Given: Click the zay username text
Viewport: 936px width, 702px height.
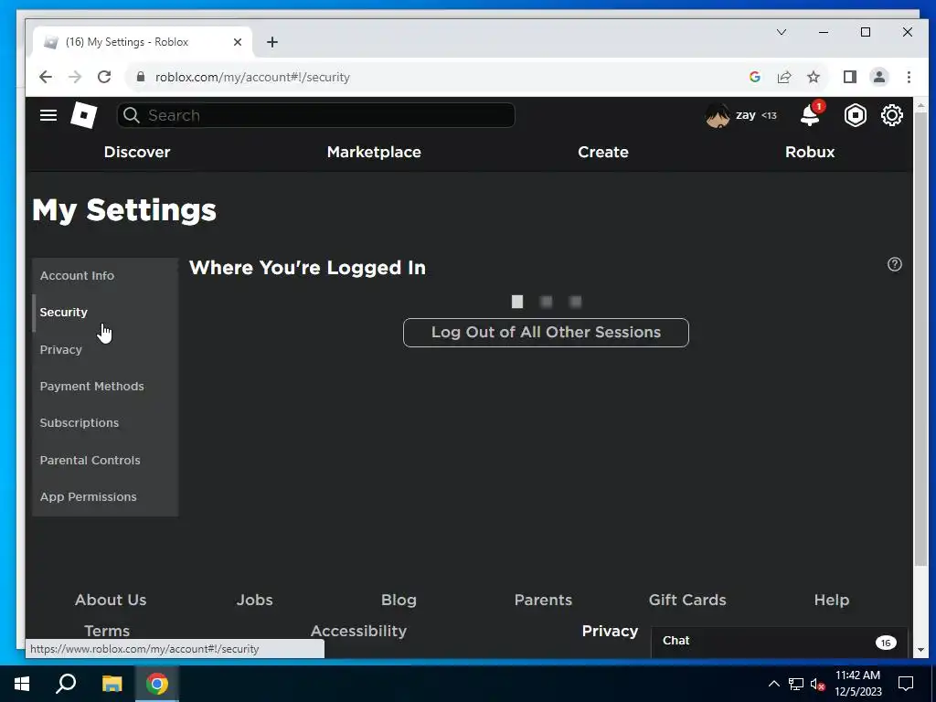Looking at the screenshot, I should coord(746,114).
